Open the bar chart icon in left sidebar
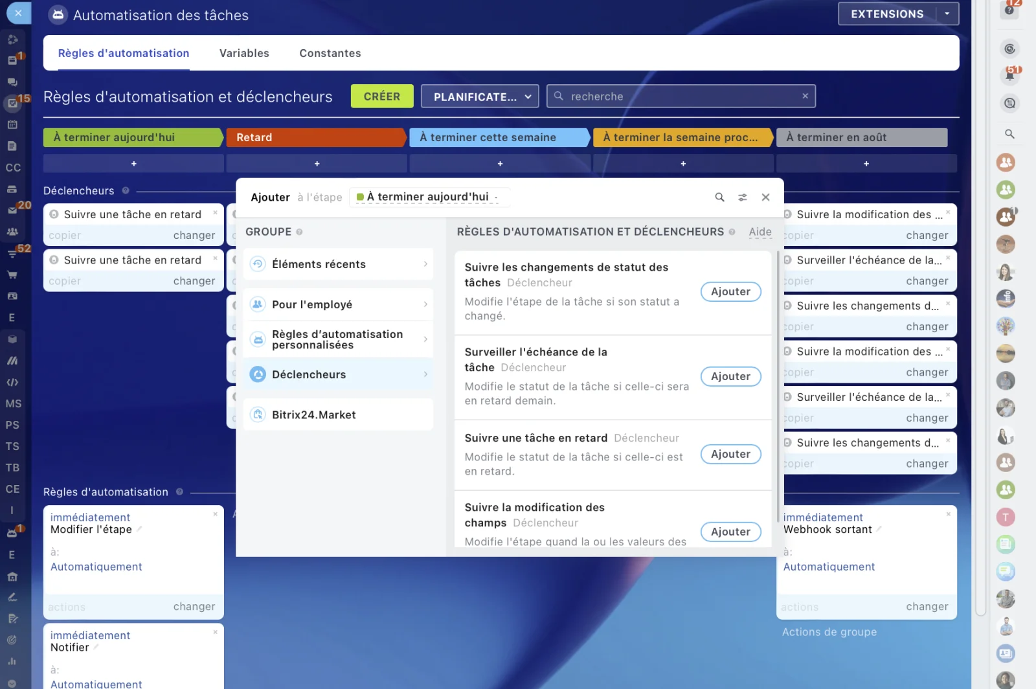The width and height of the screenshot is (1036, 689). [x=12, y=661]
